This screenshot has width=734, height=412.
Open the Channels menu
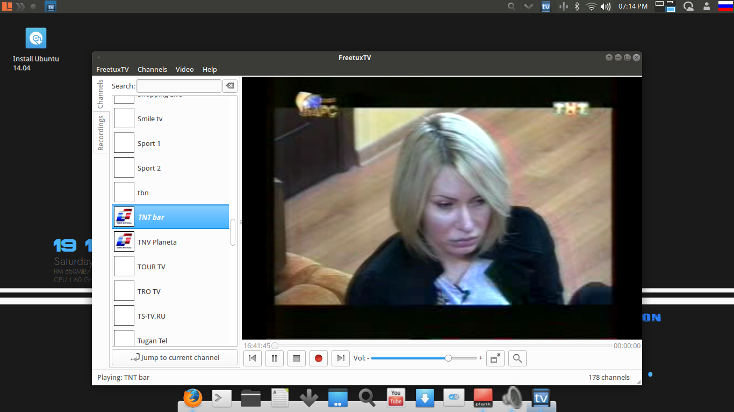point(152,70)
